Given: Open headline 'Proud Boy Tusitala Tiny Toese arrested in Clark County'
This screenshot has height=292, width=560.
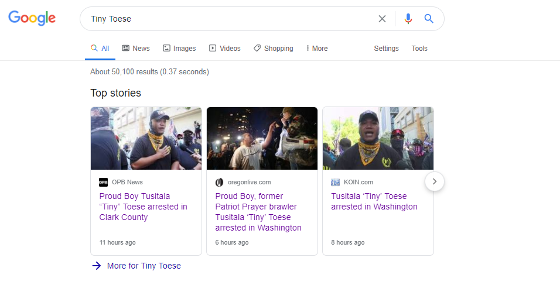Looking at the screenshot, I should click(143, 207).
